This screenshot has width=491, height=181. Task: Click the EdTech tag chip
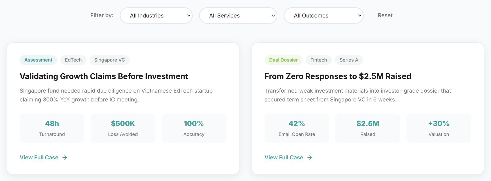click(x=73, y=60)
